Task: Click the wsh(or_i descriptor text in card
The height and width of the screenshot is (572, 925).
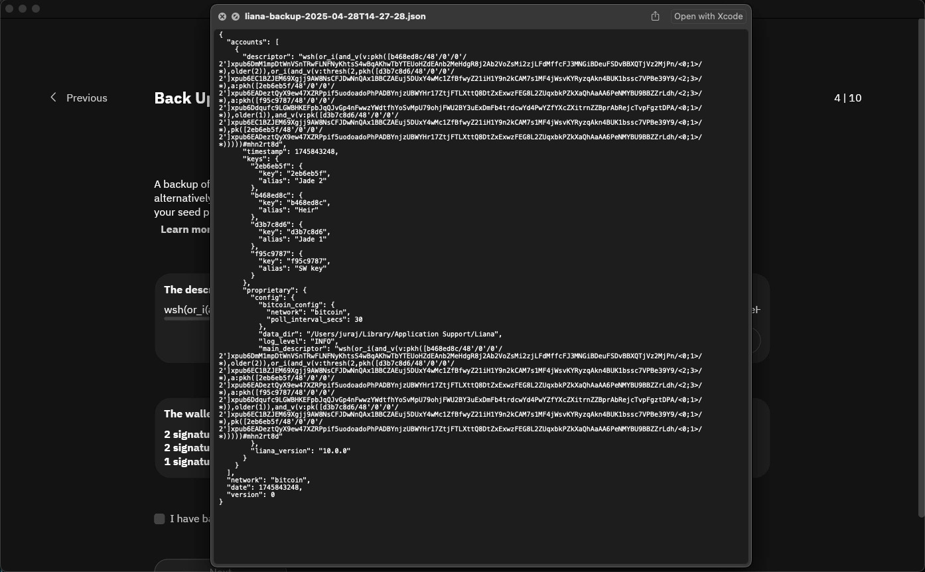Action: pos(187,309)
